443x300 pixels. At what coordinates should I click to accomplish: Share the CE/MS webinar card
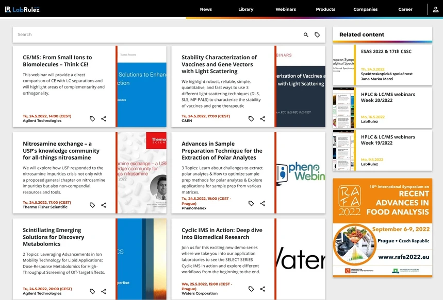[x=104, y=119]
